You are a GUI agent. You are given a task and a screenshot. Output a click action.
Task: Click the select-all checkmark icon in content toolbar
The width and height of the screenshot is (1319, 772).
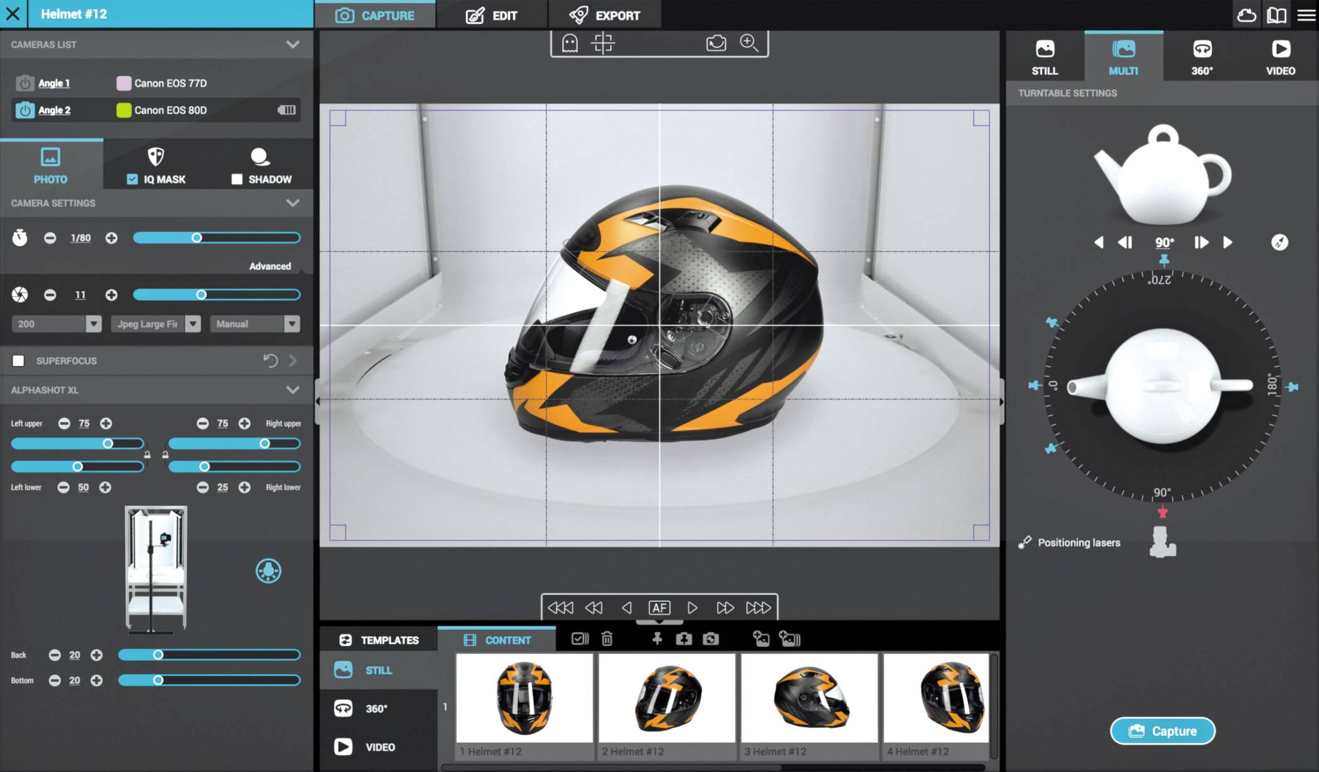(580, 639)
